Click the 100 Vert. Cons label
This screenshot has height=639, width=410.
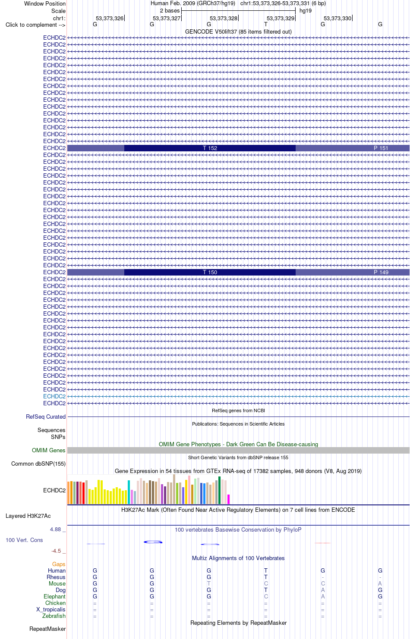click(x=24, y=540)
